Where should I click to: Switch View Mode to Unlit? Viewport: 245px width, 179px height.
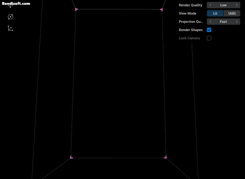tap(232, 13)
